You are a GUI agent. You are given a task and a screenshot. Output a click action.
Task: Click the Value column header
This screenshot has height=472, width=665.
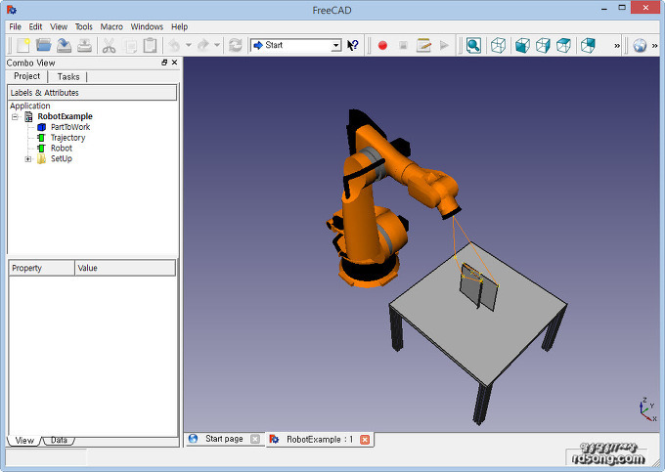click(x=125, y=268)
